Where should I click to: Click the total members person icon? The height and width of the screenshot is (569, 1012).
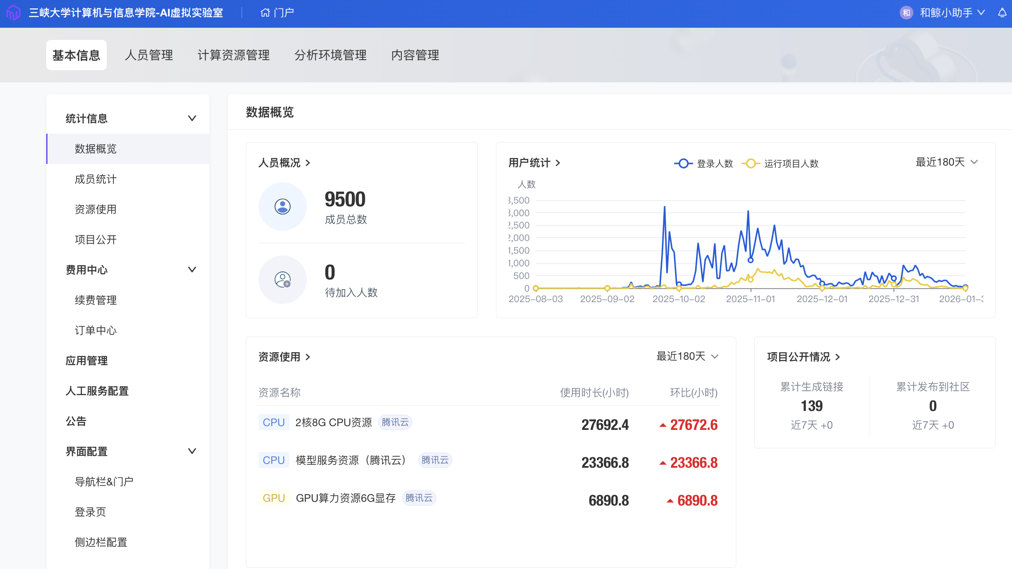pos(282,207)
